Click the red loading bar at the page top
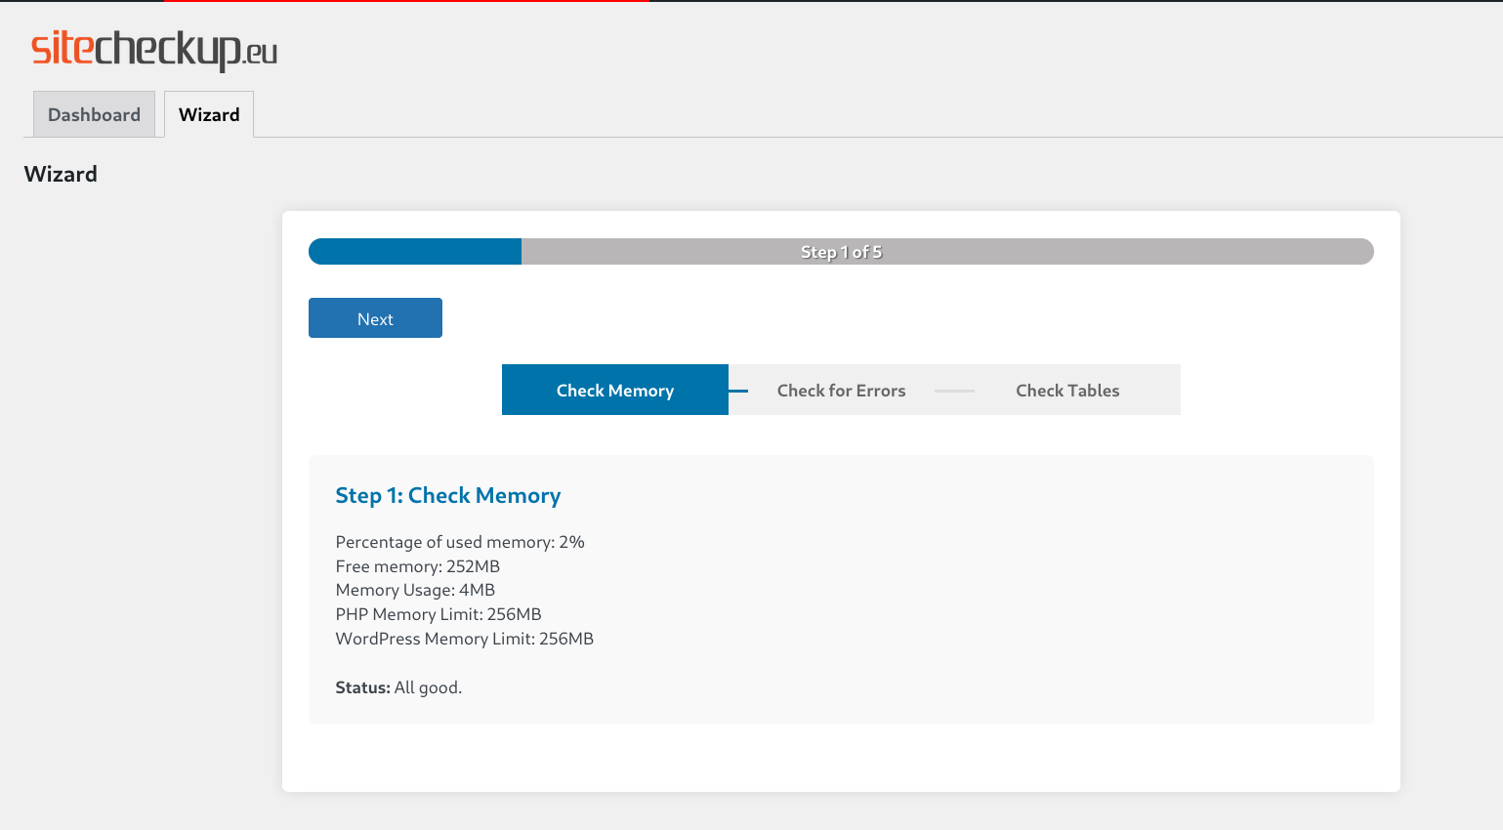1503x830 pixels. [405, 1]
